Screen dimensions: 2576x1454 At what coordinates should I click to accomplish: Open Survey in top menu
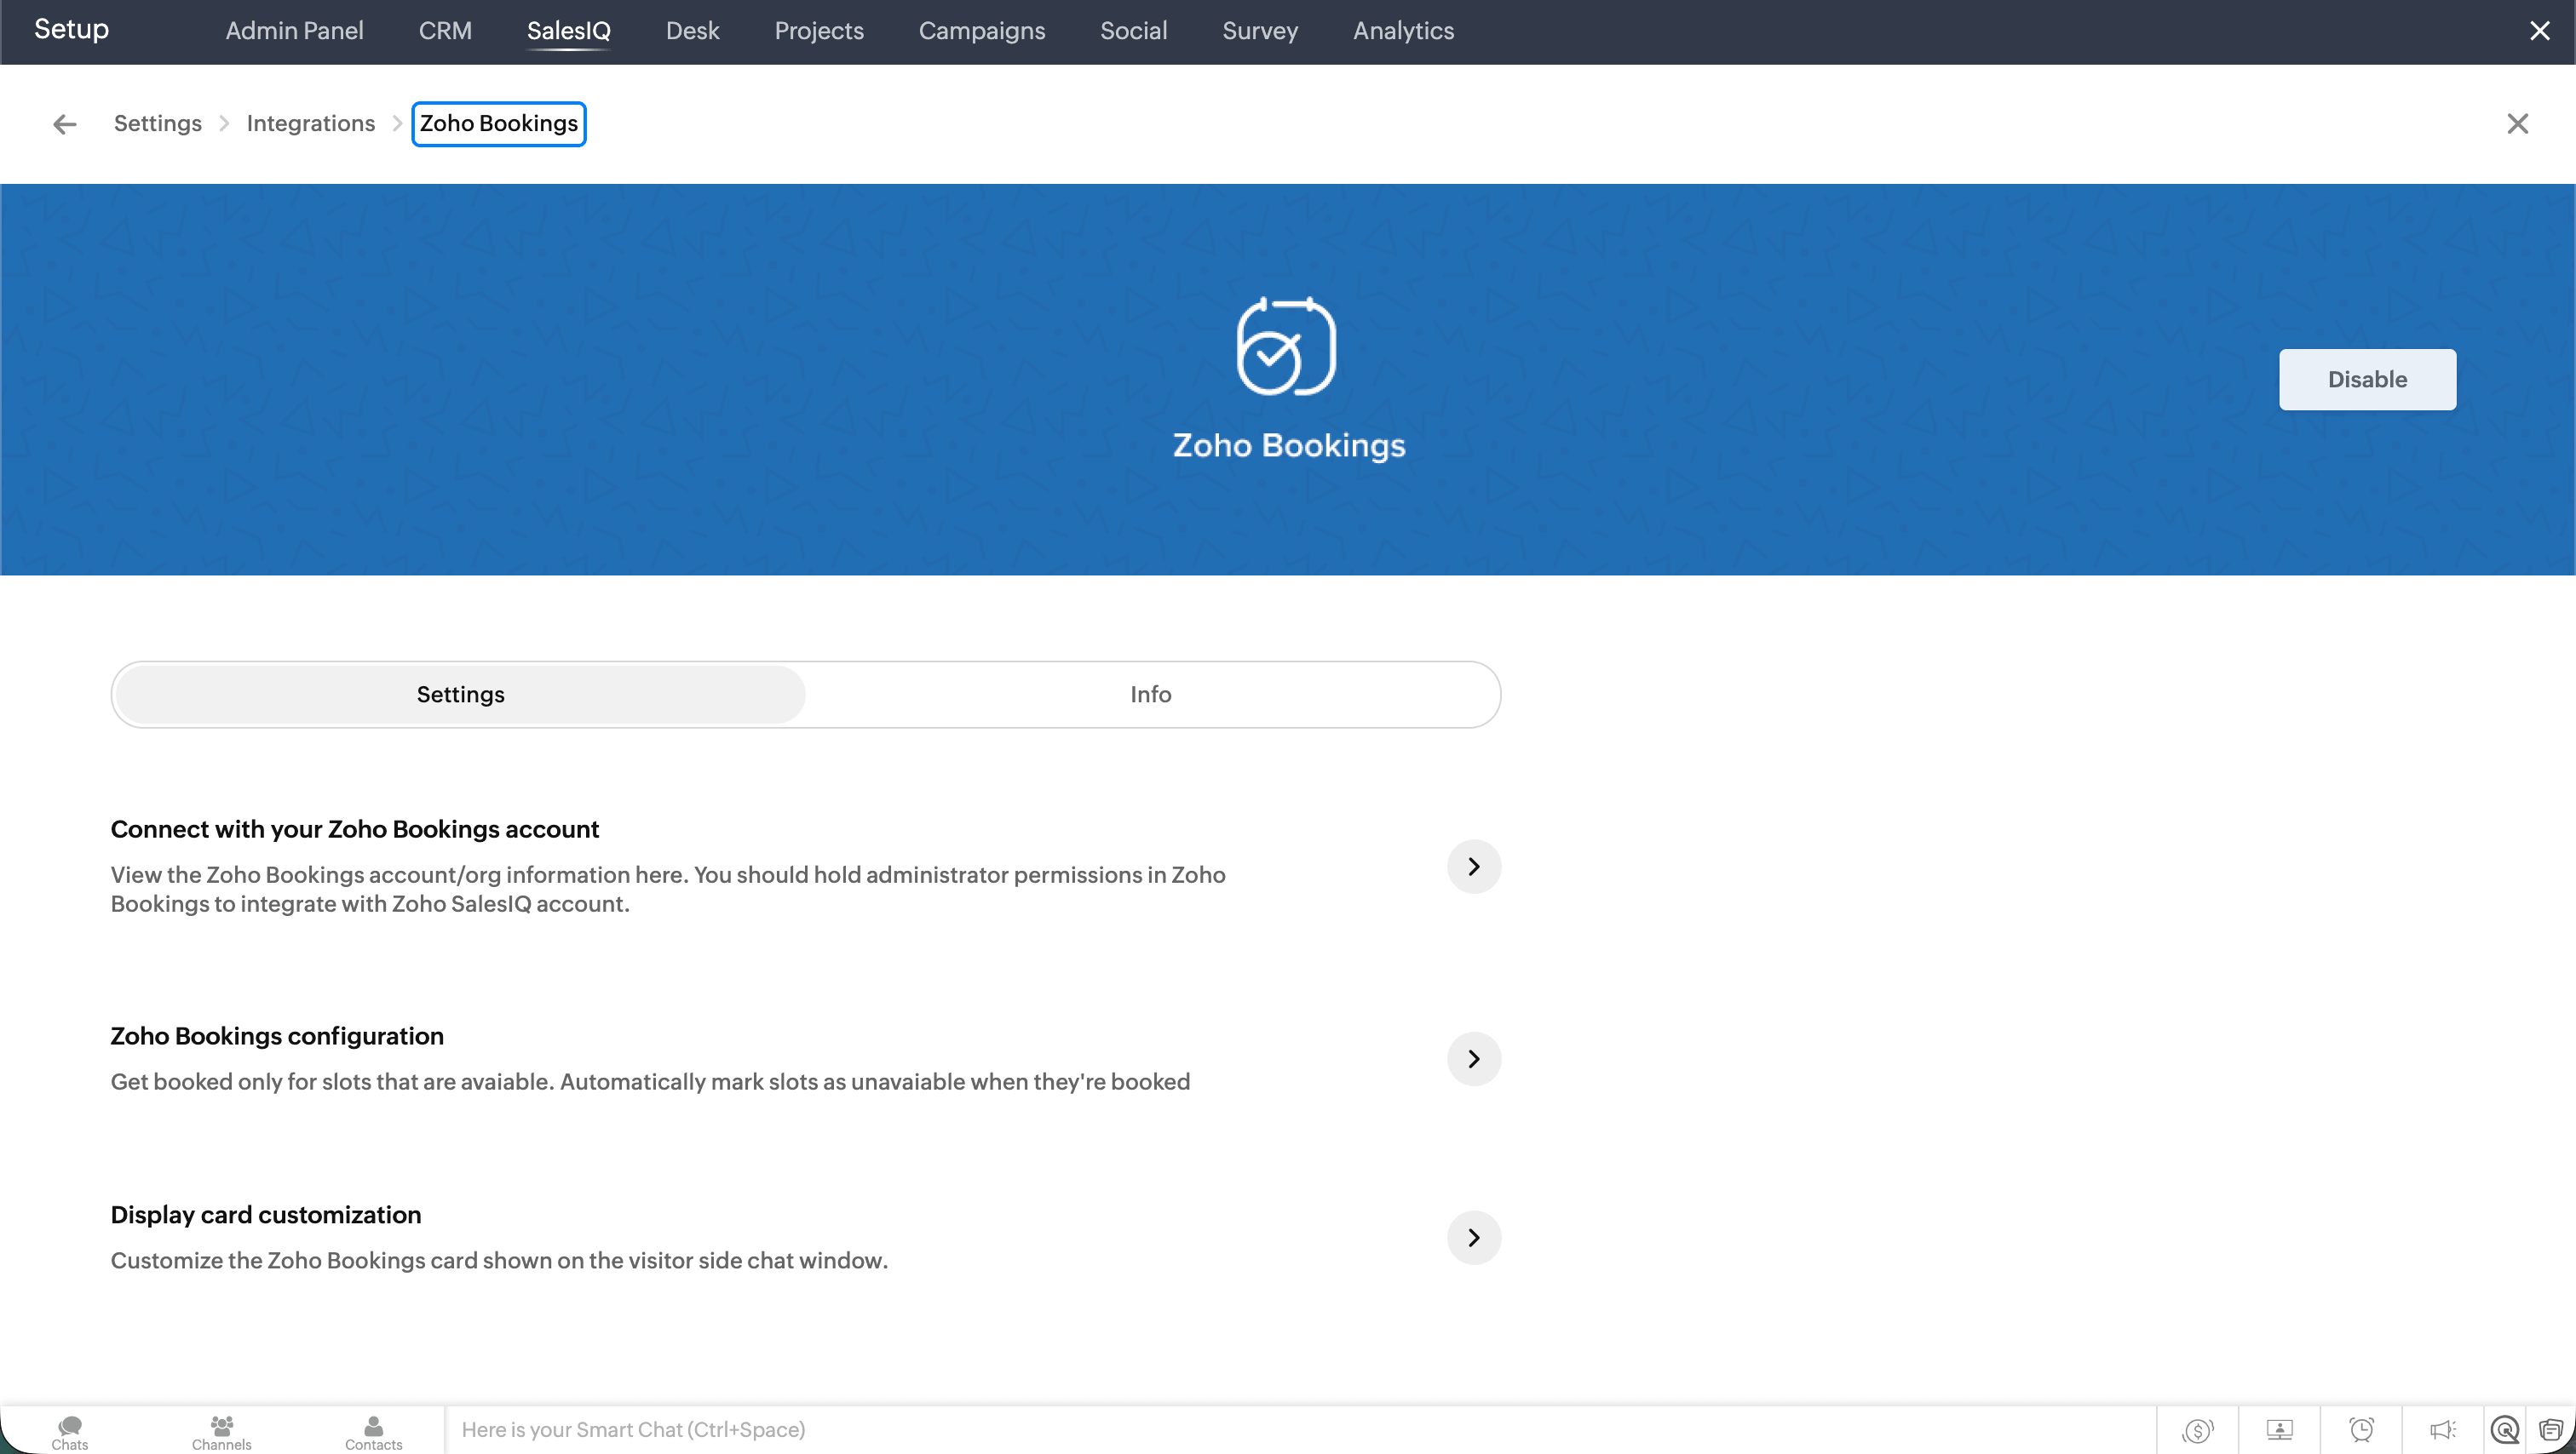(x=1260, y=31)
